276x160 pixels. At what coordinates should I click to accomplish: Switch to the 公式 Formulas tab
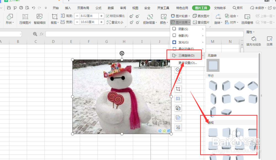point(99,8)
